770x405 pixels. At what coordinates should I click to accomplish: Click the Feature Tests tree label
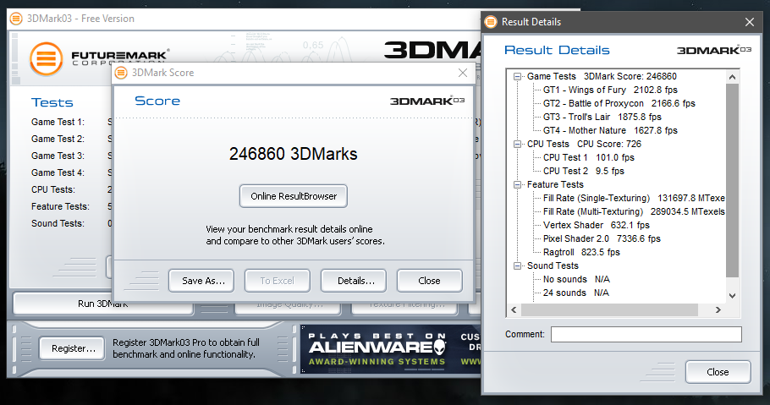[555, 184]
